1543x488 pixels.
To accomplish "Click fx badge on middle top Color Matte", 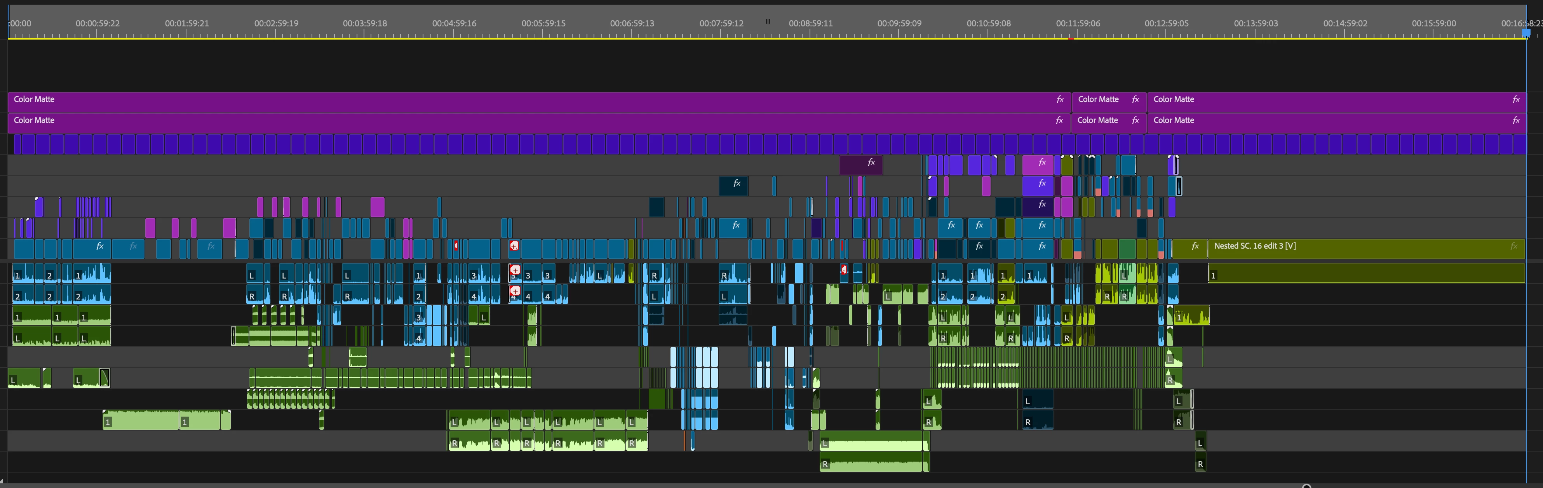I will [1135, 99].
